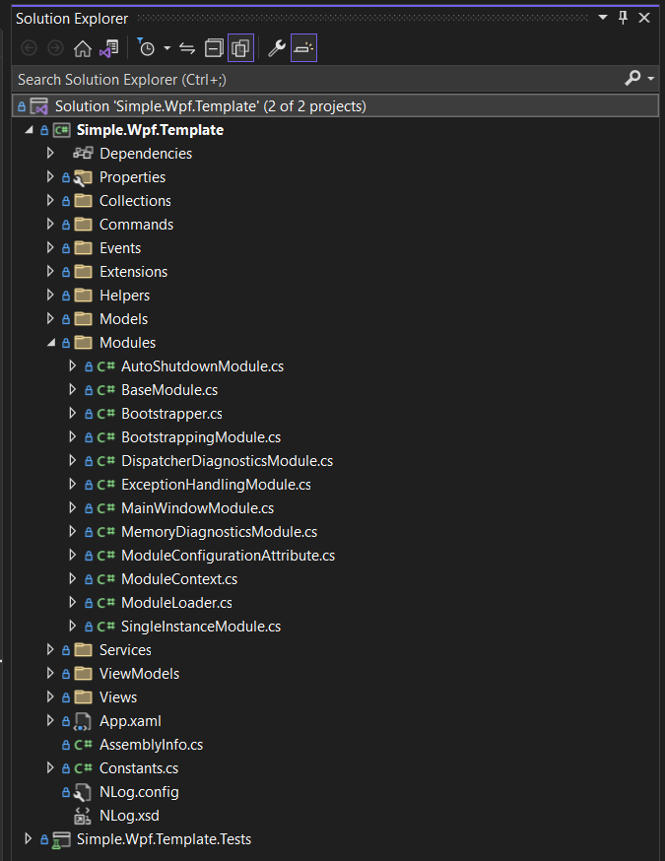Screen dimensions: 665x861
Task: Click the NLog.xsd schema icon
Action: [x=83, y=816]
